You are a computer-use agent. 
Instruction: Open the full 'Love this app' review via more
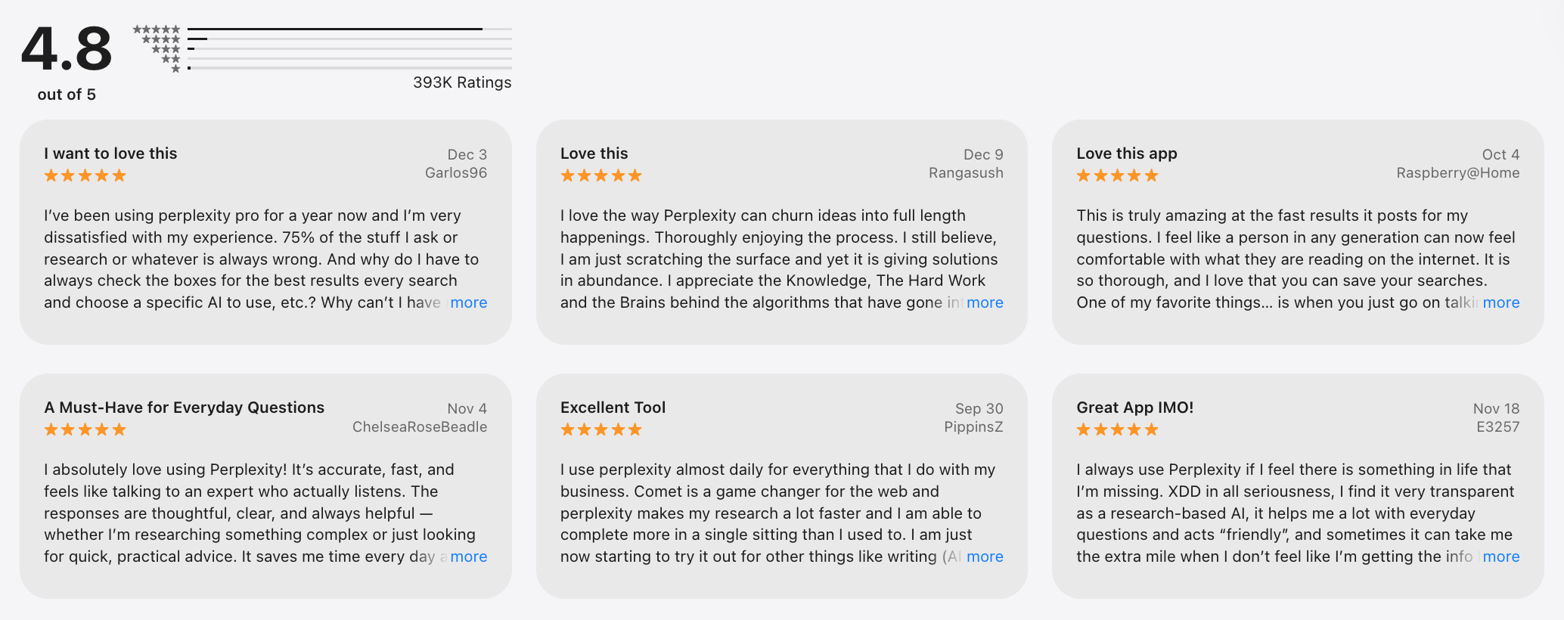(x=1502, y=302)
